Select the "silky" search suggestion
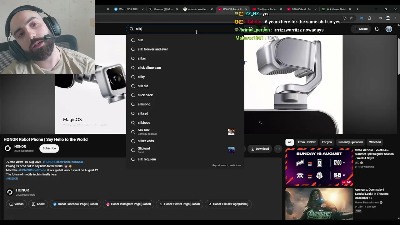Image resolution: width=400 pixels, height=225 pixels. (185, 77)
